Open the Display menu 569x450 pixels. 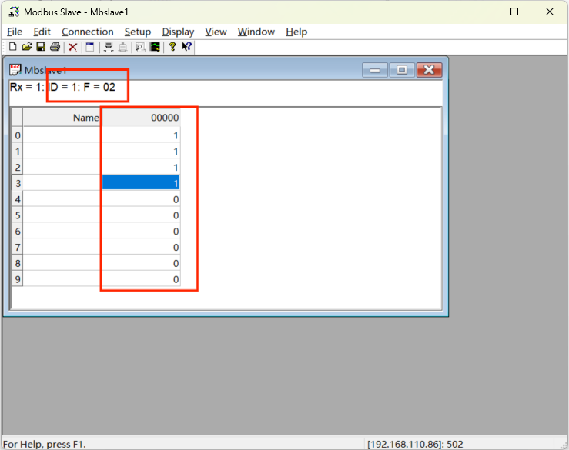[x=178, y=32]
